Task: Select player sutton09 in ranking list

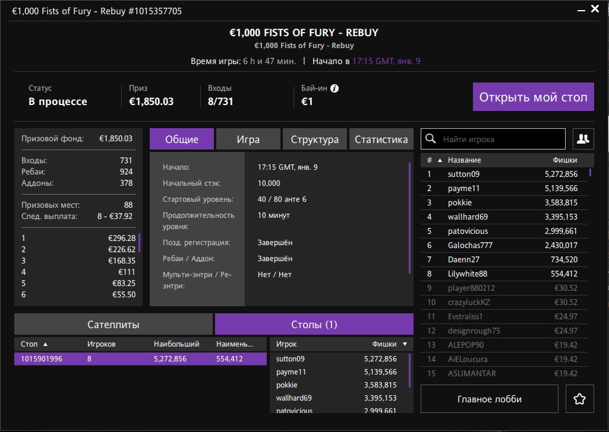Action: (x=504, y=174)
